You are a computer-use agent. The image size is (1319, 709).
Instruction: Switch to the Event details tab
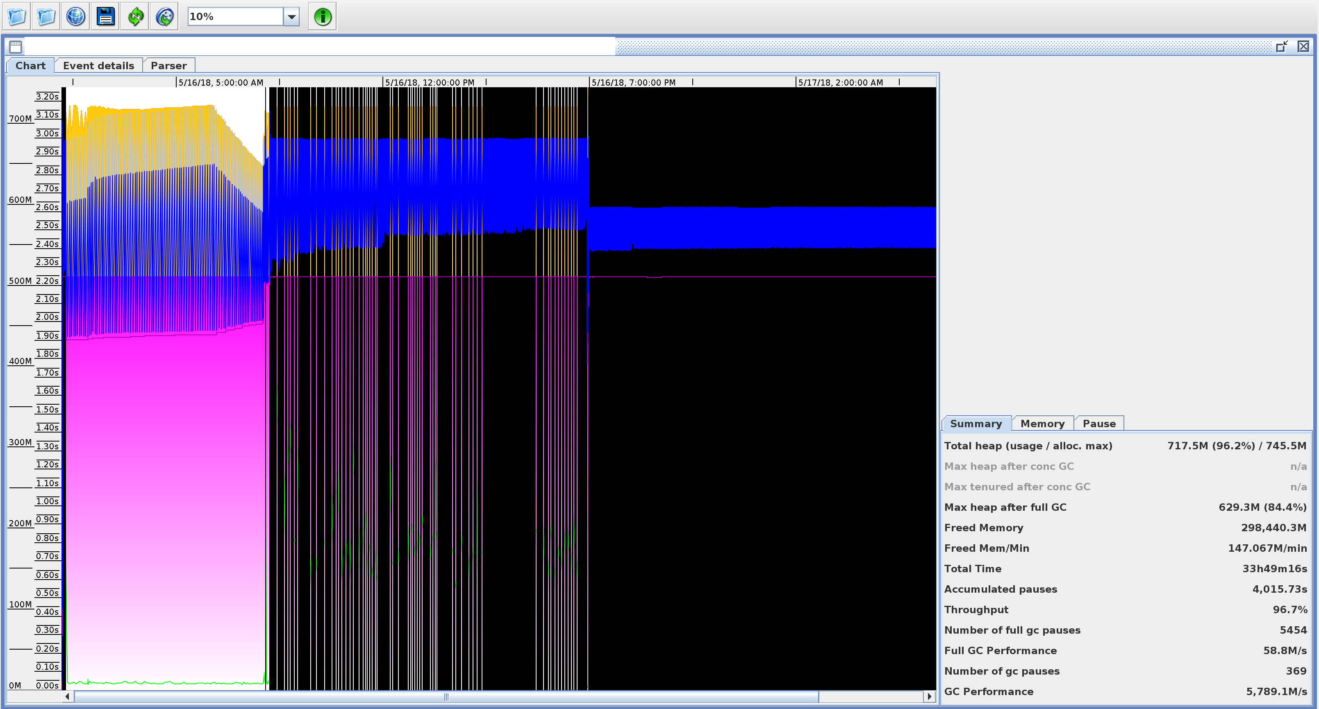(98, 66)
